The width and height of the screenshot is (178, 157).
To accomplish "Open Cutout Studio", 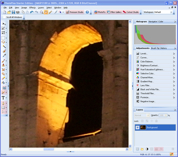I will [131, 12].
